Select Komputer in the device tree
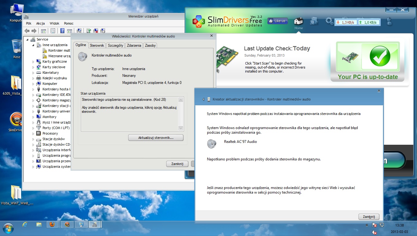Image resolution: width=417 pixels, height=236 pixels. click(50, 84)
